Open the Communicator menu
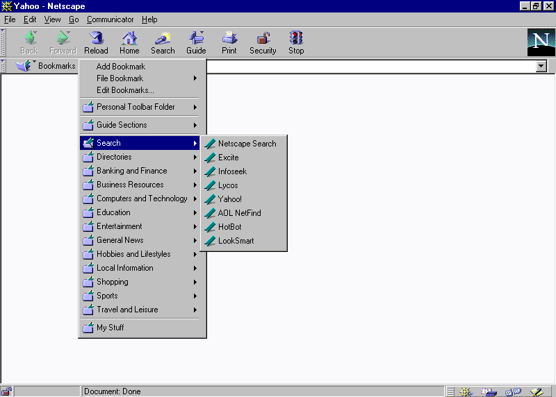 click(x=110, y=19)
